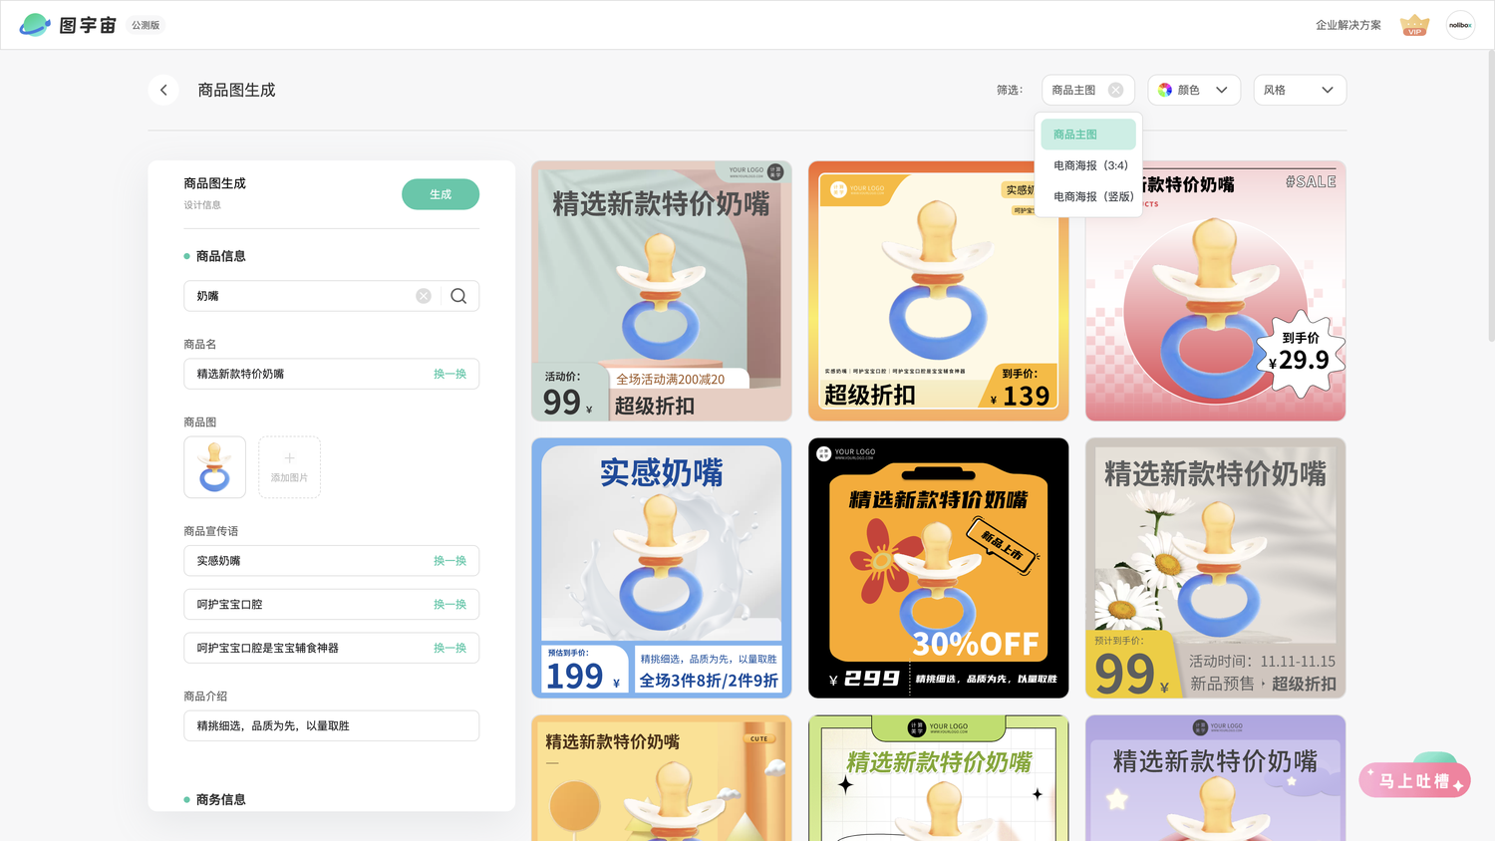Viewport: 1495px width, 841px height.
Task: Click the 设计信息 subtitle text
Action: coord(202,205)
